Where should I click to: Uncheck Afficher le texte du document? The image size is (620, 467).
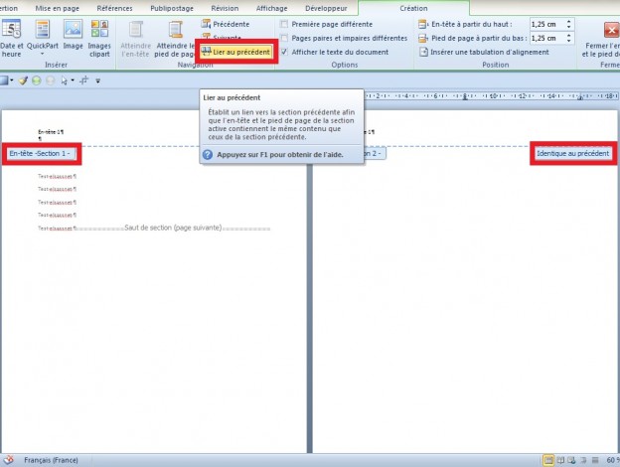[335, 52]
